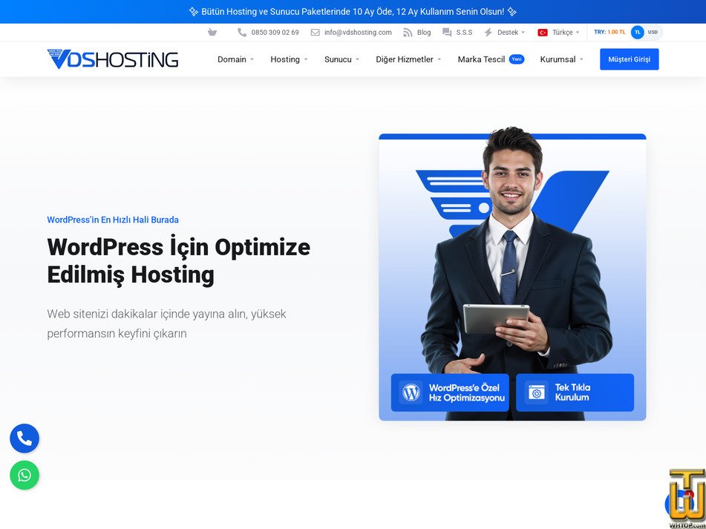Expand the Diğer Hizmetler menu

(408, 59)
